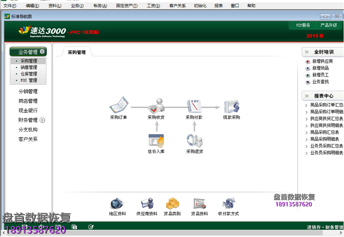Expand arrow next to 业务员采购明细表
This screenshot has height=237, width=344.
(306, 153)
